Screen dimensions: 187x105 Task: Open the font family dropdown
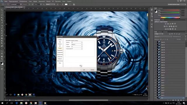(21, 4)
